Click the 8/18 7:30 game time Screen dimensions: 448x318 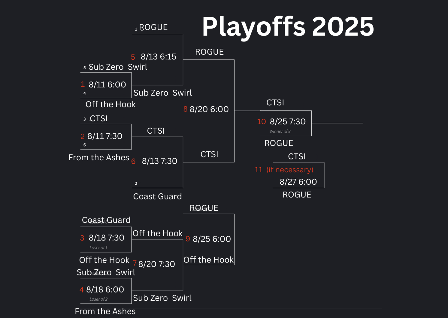tap(106, 238)
